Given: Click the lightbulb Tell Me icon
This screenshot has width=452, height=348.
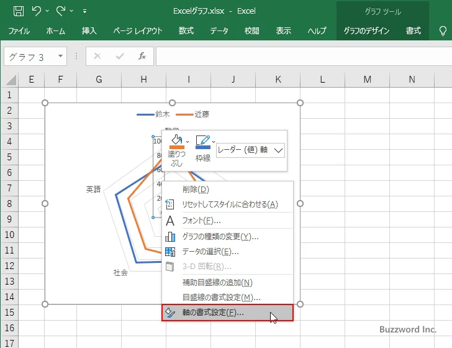Looking at the screenshot, I should 443,31.
